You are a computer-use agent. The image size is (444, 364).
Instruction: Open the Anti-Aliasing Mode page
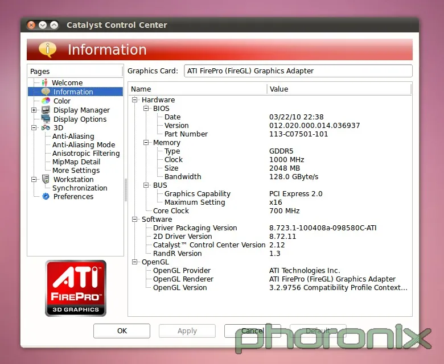pos(84,145)
